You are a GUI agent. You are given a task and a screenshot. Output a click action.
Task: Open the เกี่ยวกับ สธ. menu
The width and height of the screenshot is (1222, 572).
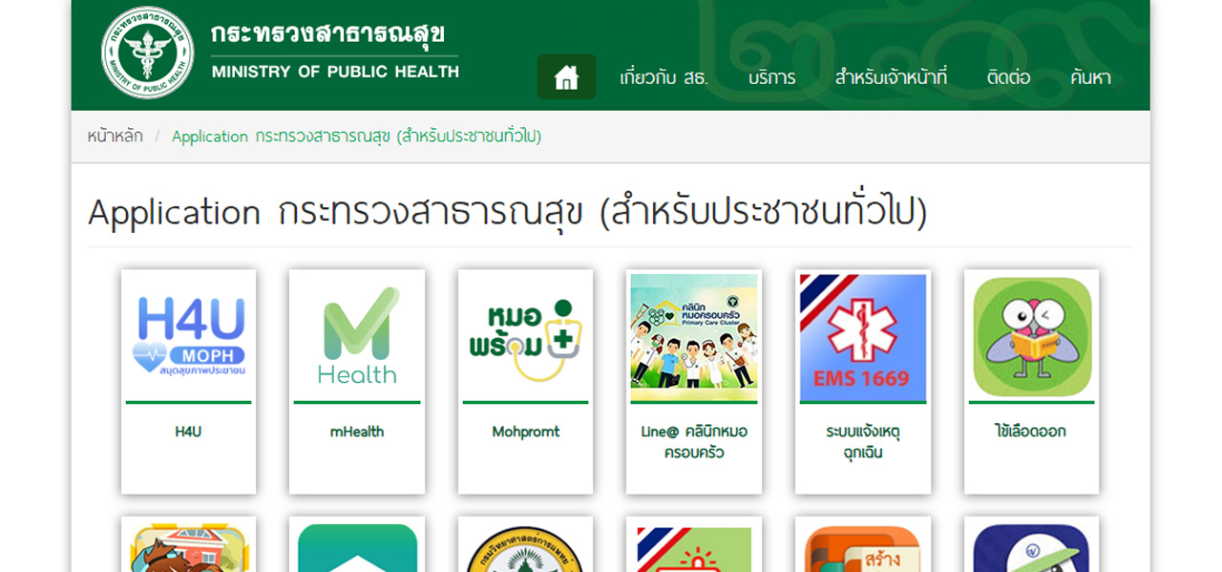coord(664,78)
